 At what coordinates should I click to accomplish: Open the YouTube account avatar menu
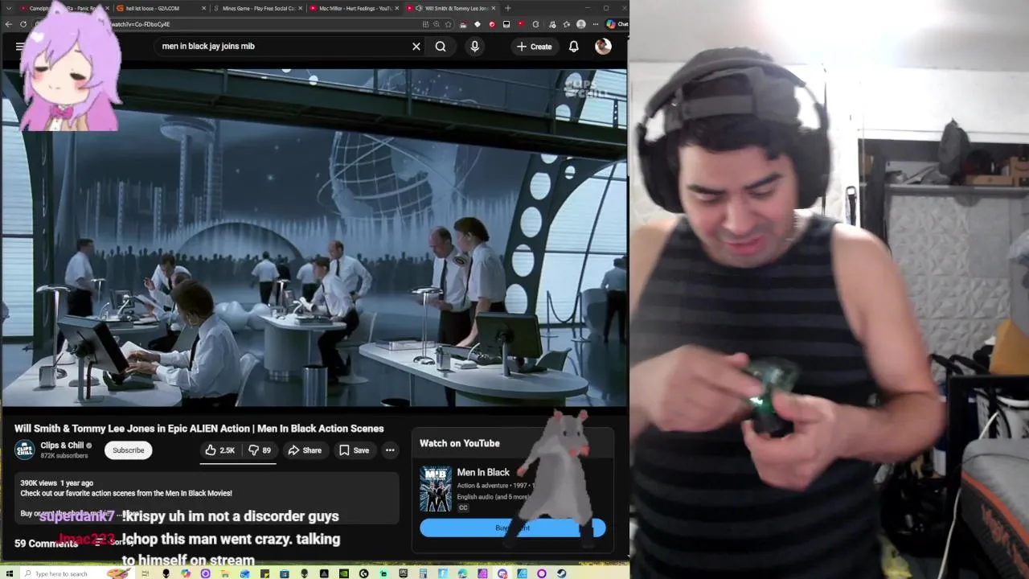click(603, 47)
